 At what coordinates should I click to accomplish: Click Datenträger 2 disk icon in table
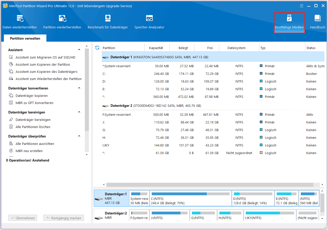105,106
